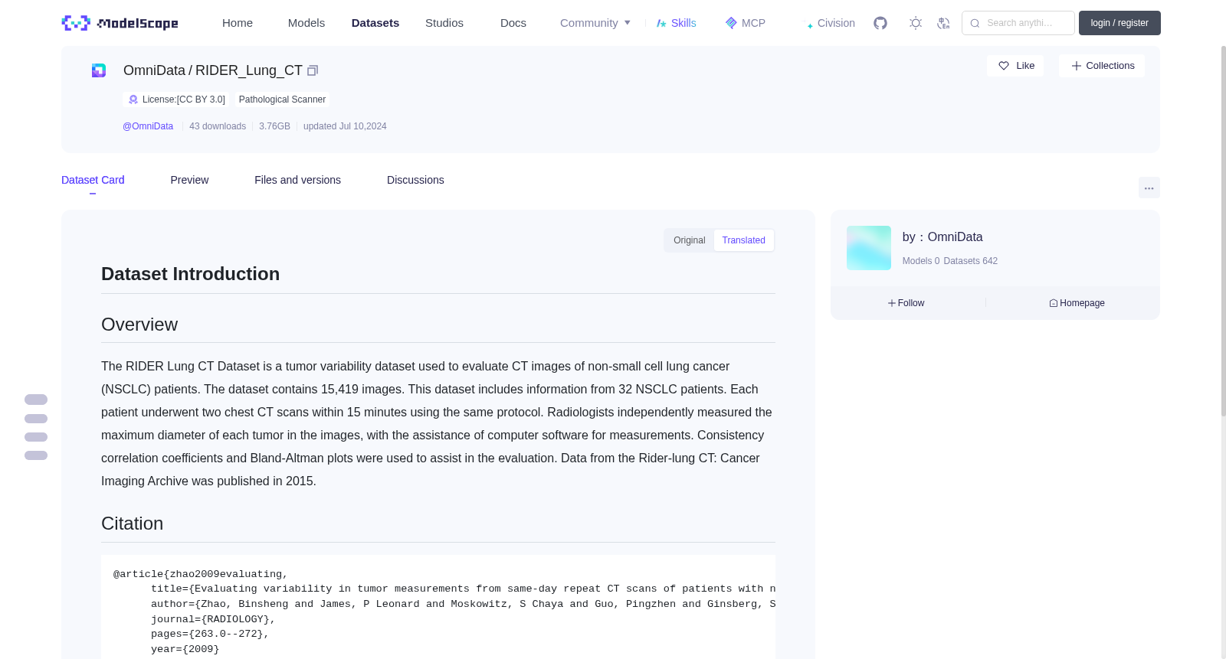1226x659 pixels.
Task: Click the Models 0 count
Action: (x=921, y=261)
